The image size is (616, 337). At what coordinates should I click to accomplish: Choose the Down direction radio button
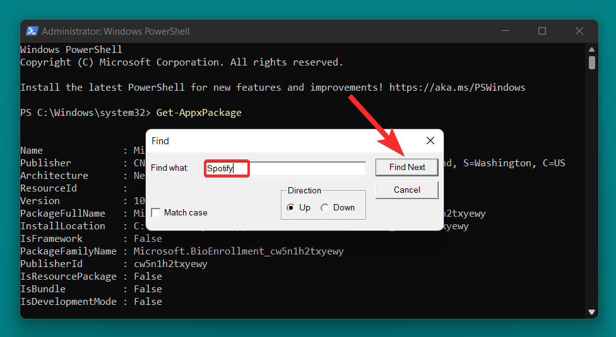325,208
